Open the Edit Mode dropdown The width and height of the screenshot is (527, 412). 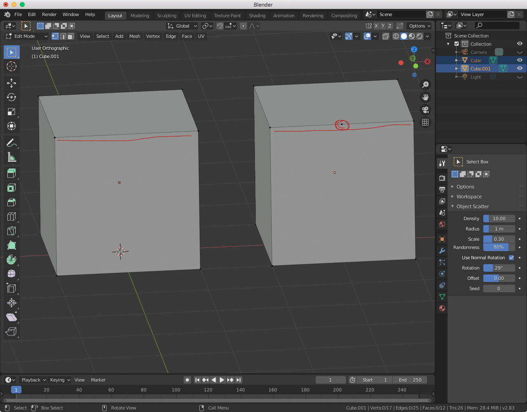pos(26,36)
